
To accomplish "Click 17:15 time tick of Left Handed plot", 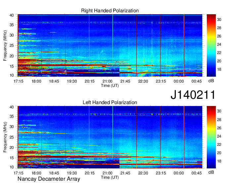I will 19,173.
